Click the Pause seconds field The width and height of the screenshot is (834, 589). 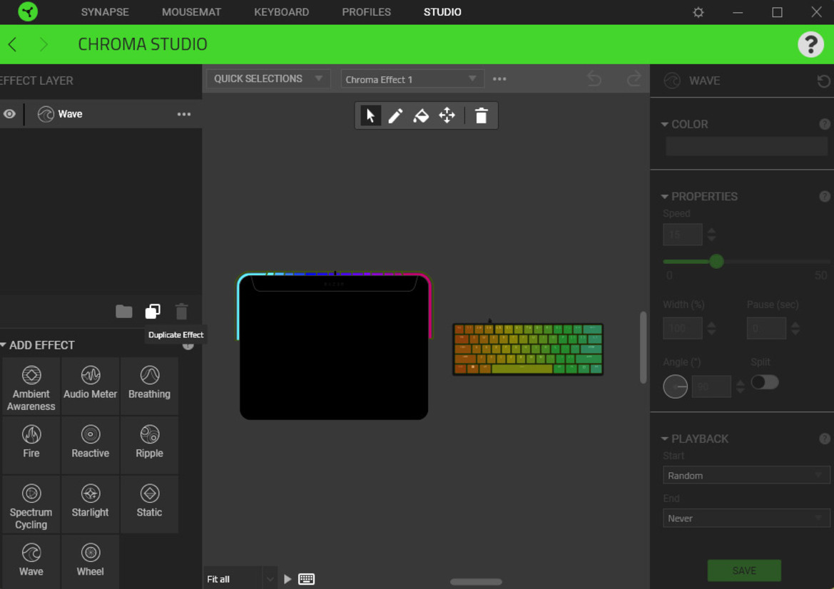coord(766,328)
